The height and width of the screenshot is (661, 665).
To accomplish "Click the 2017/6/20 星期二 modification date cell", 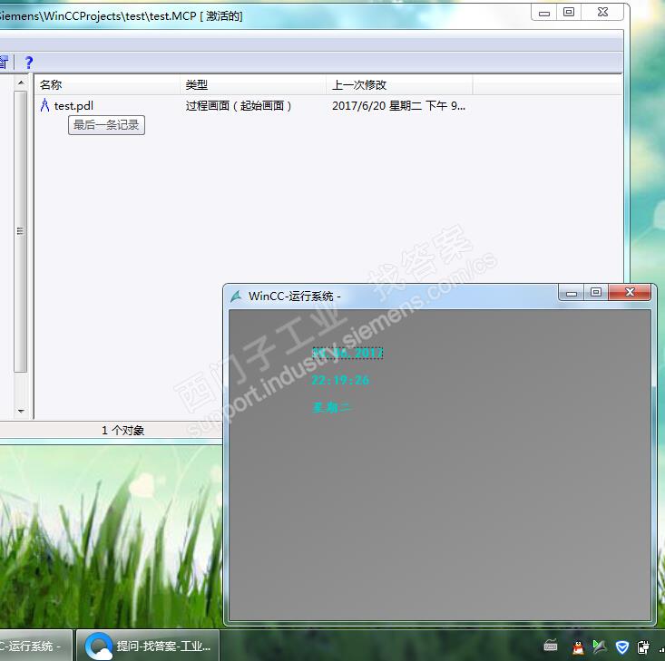I will pyautogui.click(x=398, y=105).
